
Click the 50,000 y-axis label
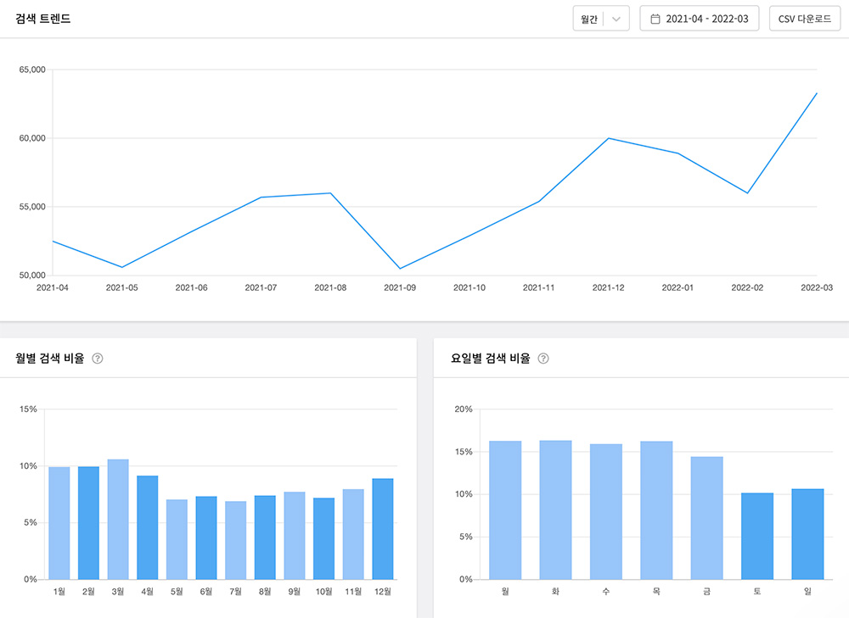pyautogui.click(x=32, y=276)
